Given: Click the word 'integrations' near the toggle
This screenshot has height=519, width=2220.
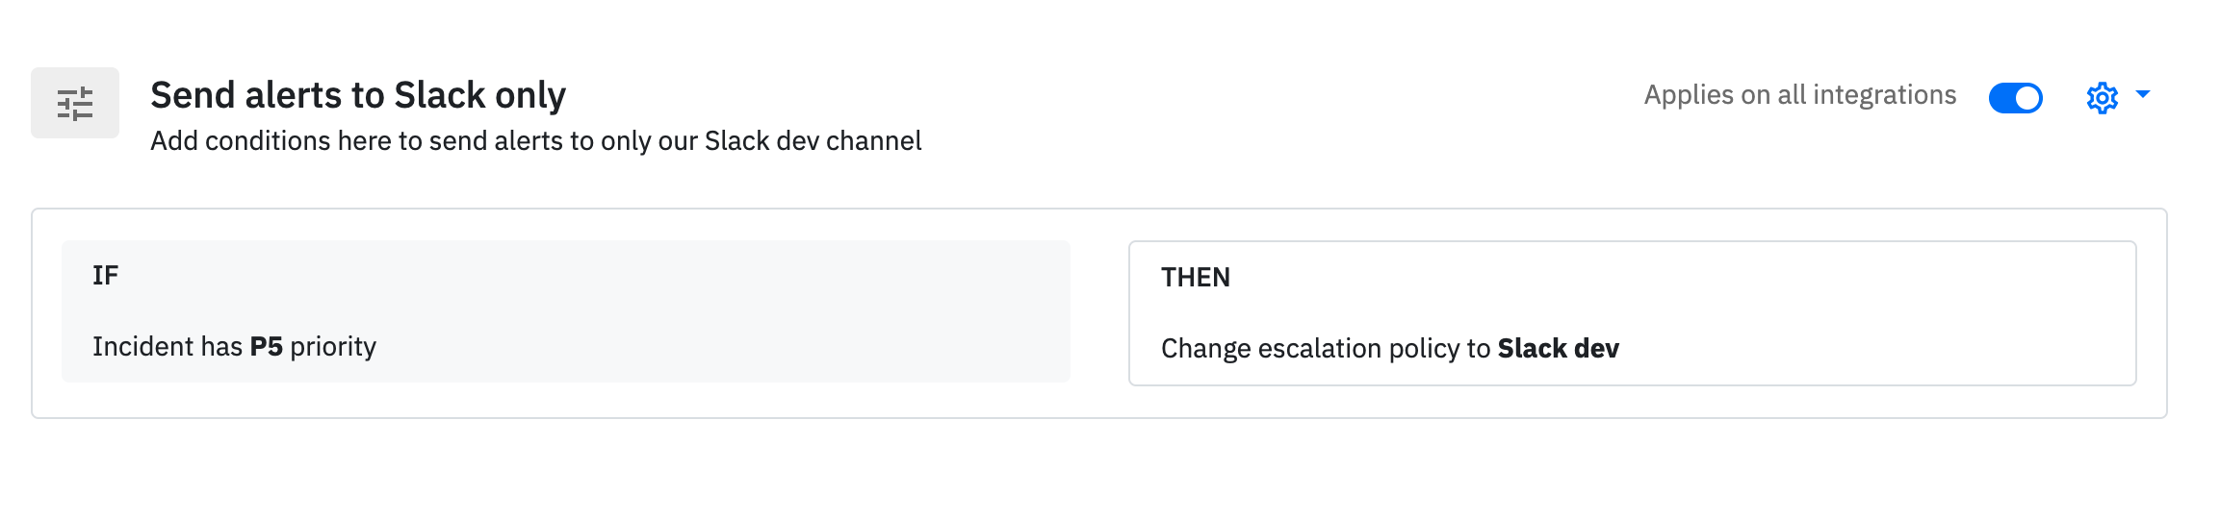Looking at the screenshot, I should click(x=1885, y=95).
